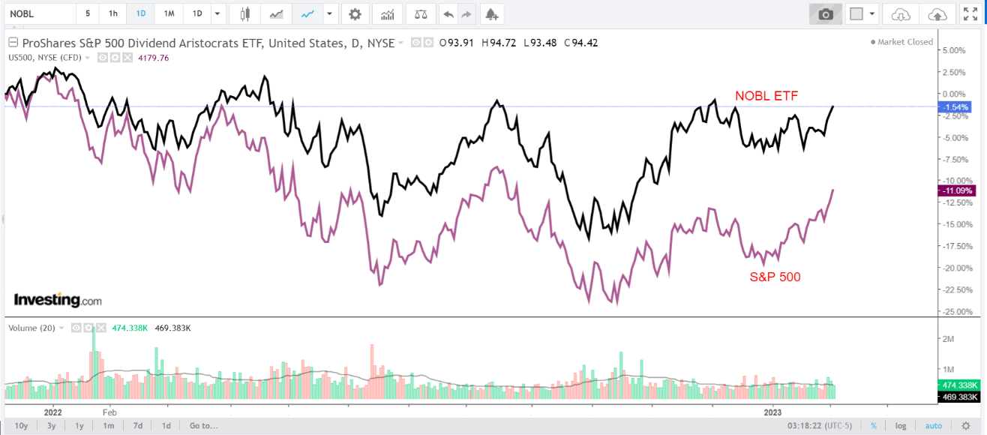Click the NOBL symbol input field
Screen dimensions: 987x435
(x=39, y=13)
